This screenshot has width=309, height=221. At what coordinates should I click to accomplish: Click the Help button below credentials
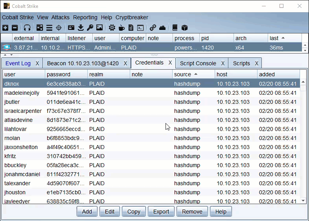[221, 212]
